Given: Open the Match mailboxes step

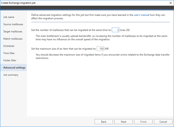Looking at the screenshot, I should coord(13,39).
